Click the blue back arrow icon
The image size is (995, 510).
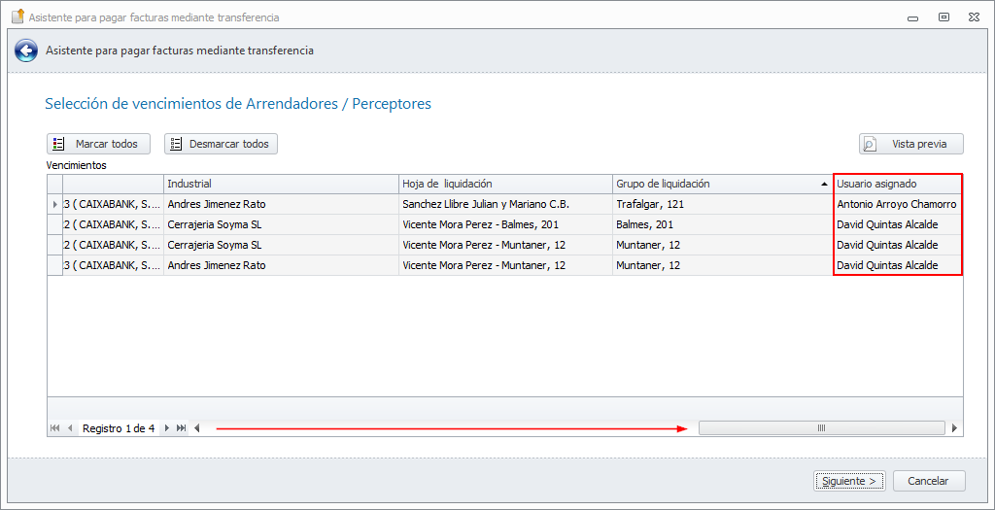[26, 51]
